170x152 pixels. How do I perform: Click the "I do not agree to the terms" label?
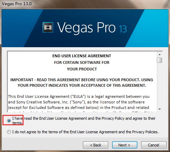[x=85, y=132]
